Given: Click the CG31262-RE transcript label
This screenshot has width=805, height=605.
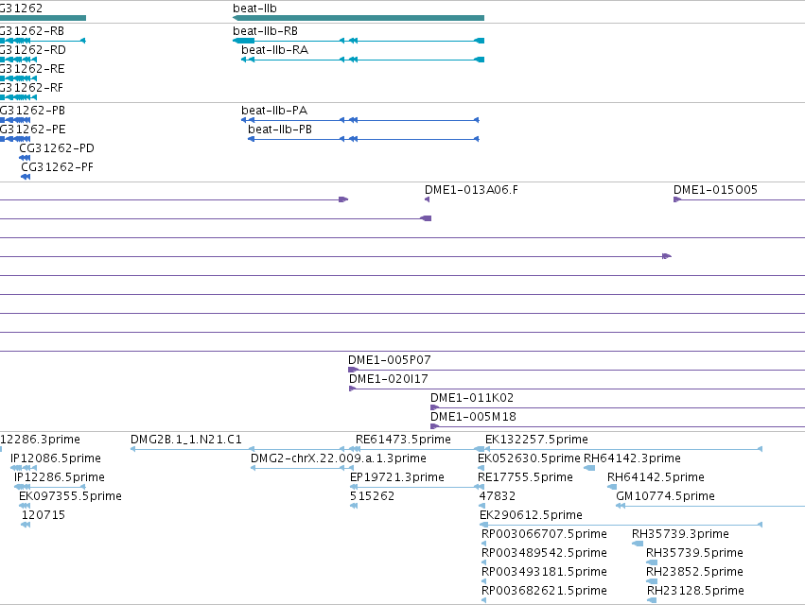Looking at the screenshot, I should [32, 69].
